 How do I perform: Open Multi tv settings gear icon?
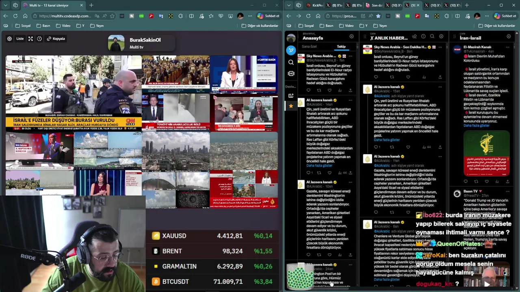pos(9,39)
